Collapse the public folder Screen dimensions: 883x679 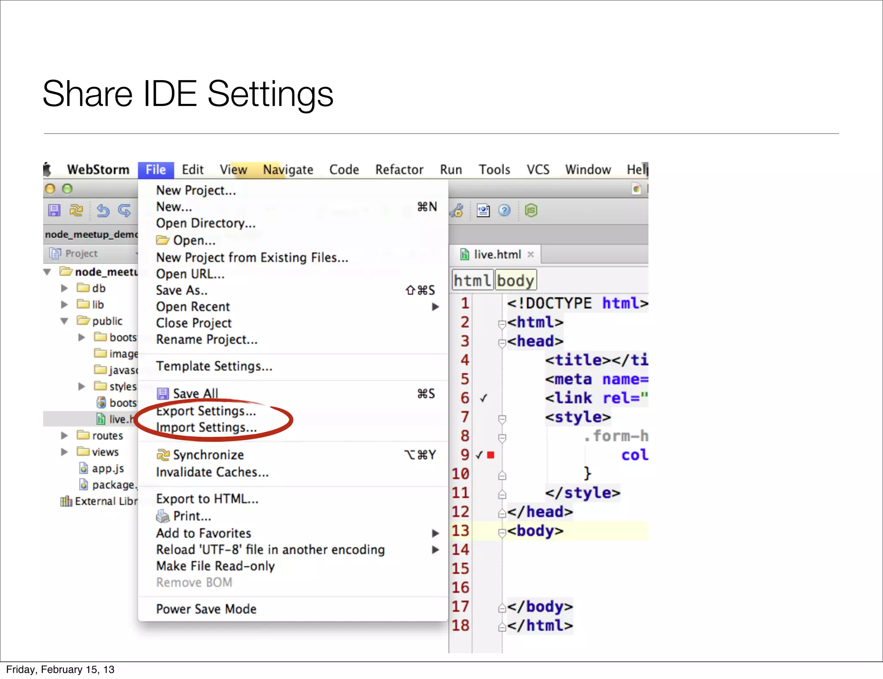(x=65, y=321)
